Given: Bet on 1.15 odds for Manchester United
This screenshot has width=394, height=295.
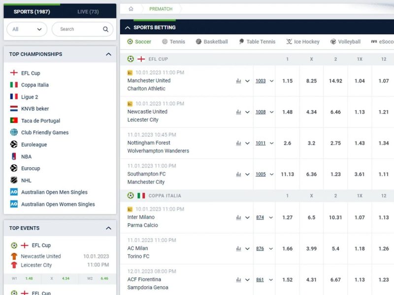Looking at the screenshot, I should [287, 81].
